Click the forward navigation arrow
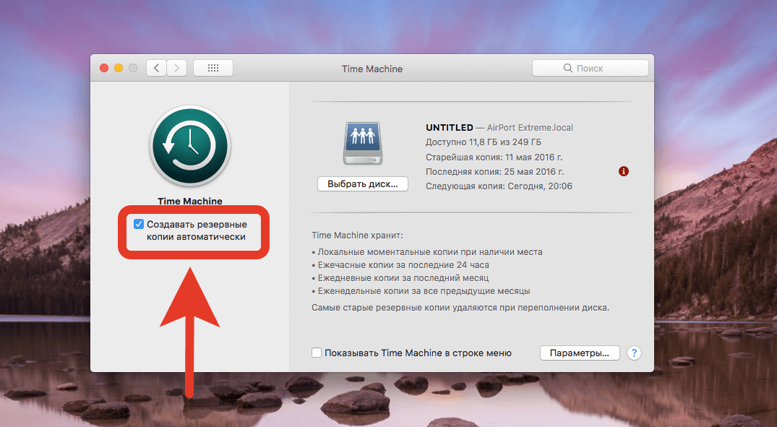Screen dimensions: 777x427 tap(176, 68)
